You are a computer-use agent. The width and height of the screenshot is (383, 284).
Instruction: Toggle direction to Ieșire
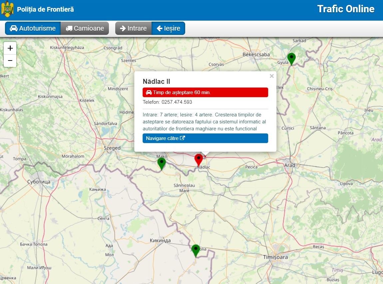click(168, 28)
